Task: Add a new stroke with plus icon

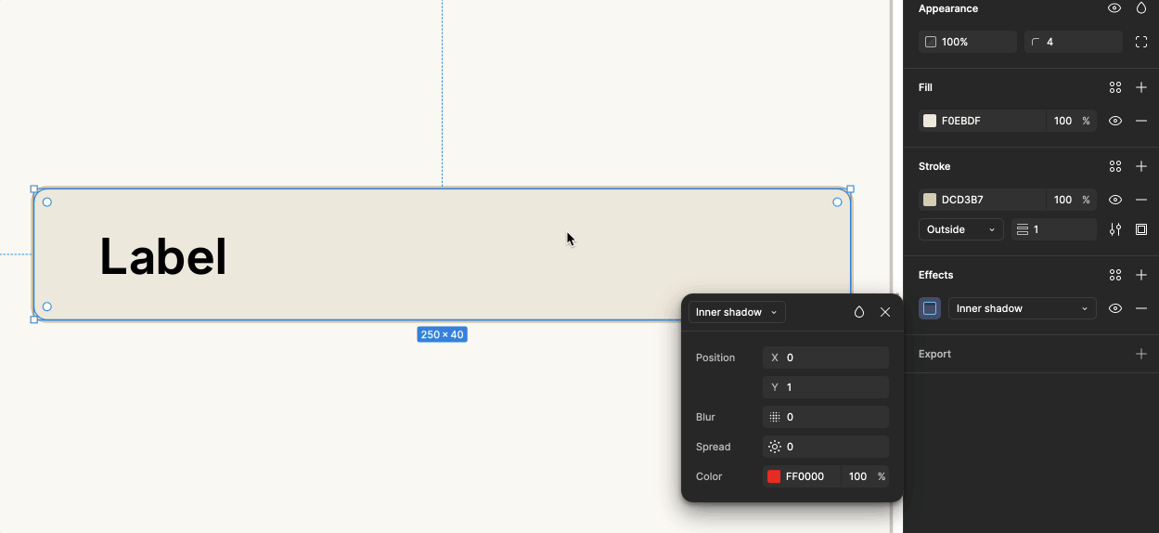Action: point(1141,166)
